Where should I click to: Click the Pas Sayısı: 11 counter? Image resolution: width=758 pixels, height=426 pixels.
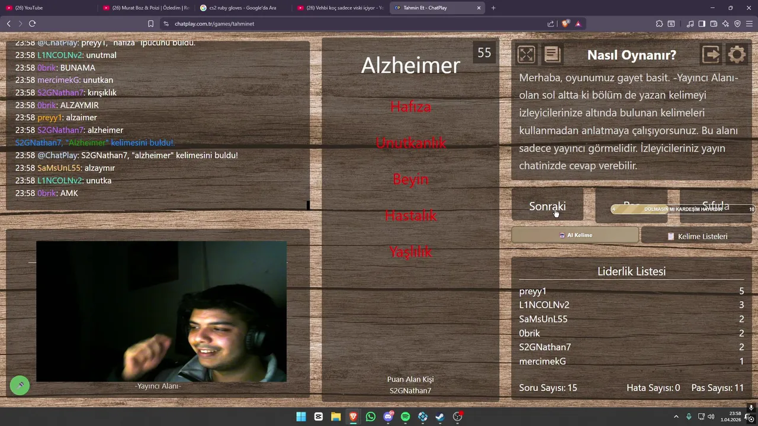click(x=718, y=388)
